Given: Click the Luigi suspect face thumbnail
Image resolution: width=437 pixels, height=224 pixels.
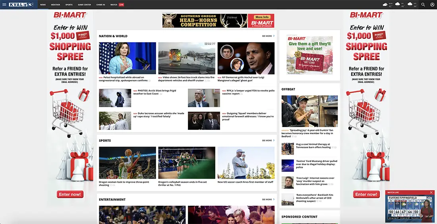Looking at the screenshot, I should tap(288, 182).
